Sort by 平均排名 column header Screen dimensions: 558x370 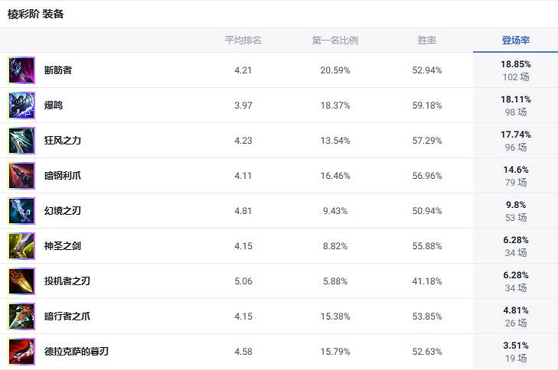click(x=243, y=41)
